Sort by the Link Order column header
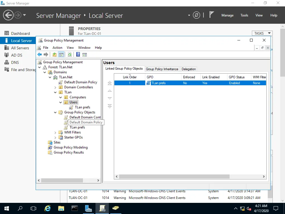 coord(130,77)
